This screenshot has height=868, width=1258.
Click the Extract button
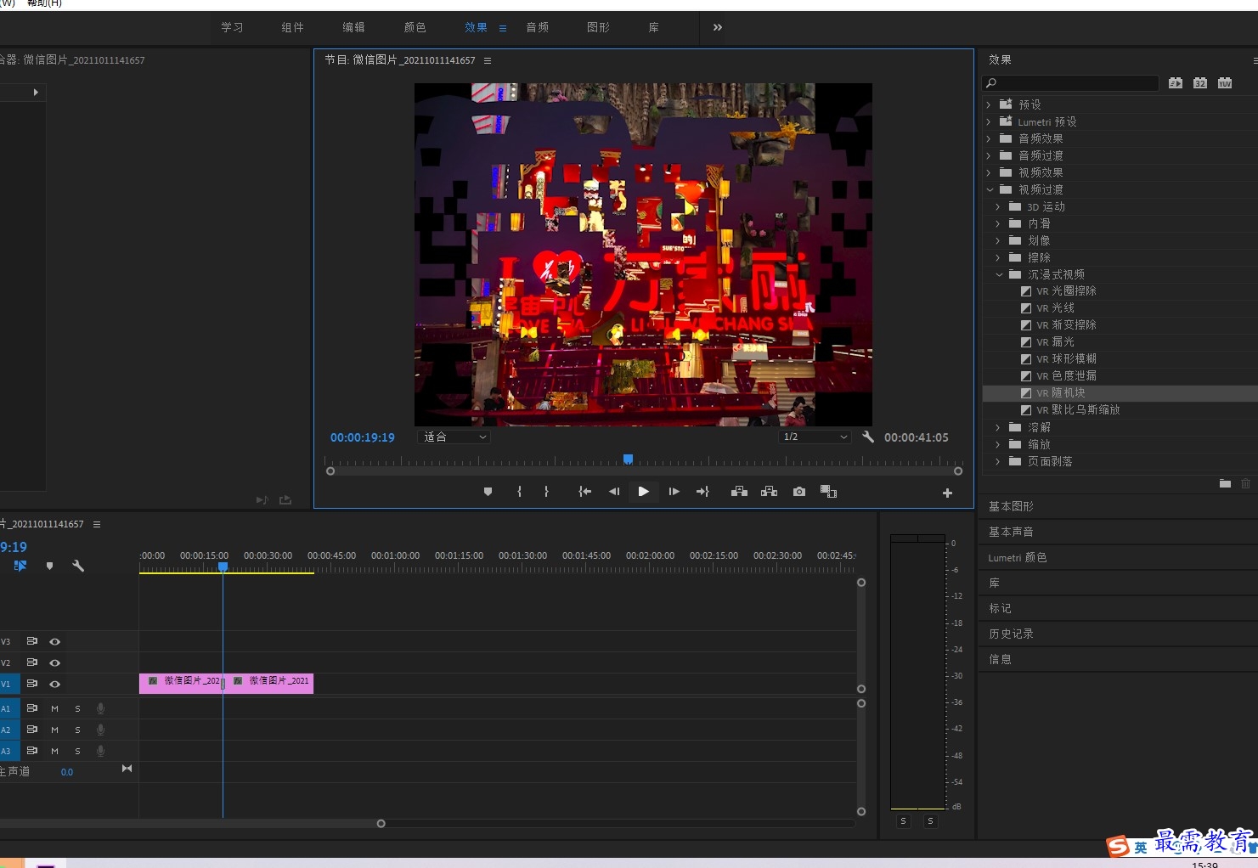pos(769,492)
